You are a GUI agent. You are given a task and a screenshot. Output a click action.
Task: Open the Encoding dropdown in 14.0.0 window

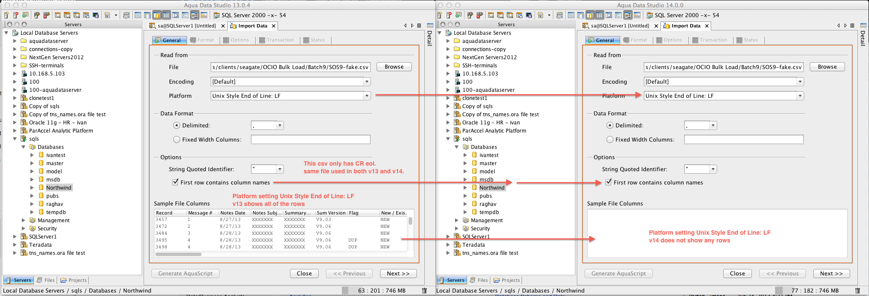coord(800,82)
